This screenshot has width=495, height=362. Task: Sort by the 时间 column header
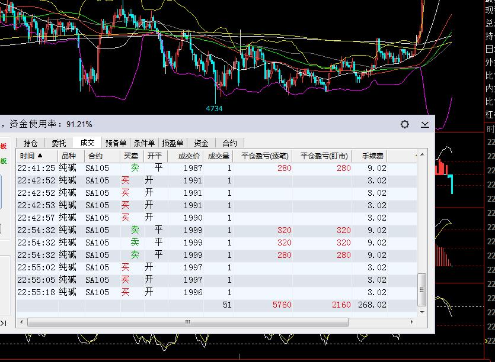pos(37,156)
